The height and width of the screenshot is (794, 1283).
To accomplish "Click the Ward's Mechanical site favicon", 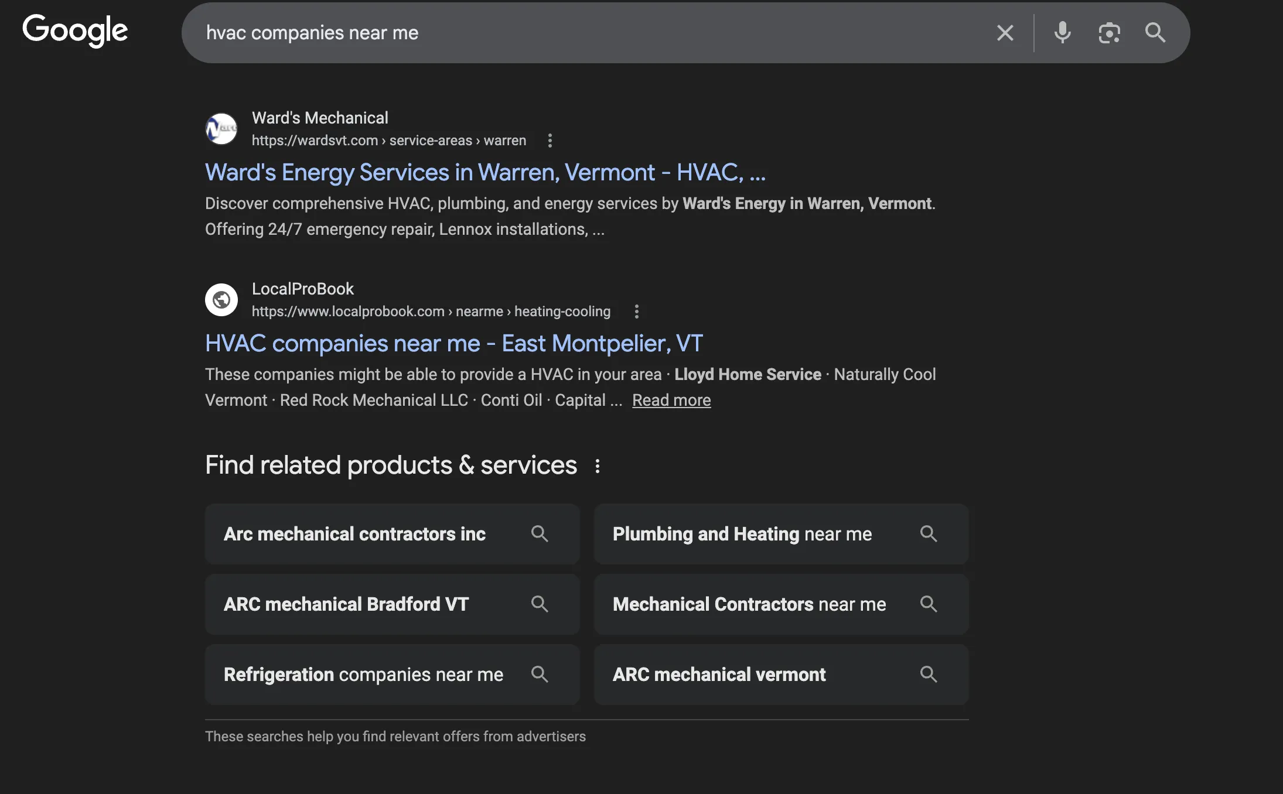I will click(x=221, y=128).
